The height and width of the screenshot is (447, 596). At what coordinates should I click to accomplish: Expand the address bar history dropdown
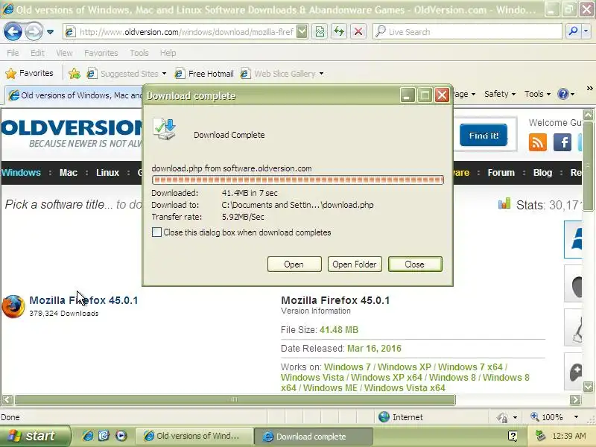pyautogui.click(x=302, y=32)
